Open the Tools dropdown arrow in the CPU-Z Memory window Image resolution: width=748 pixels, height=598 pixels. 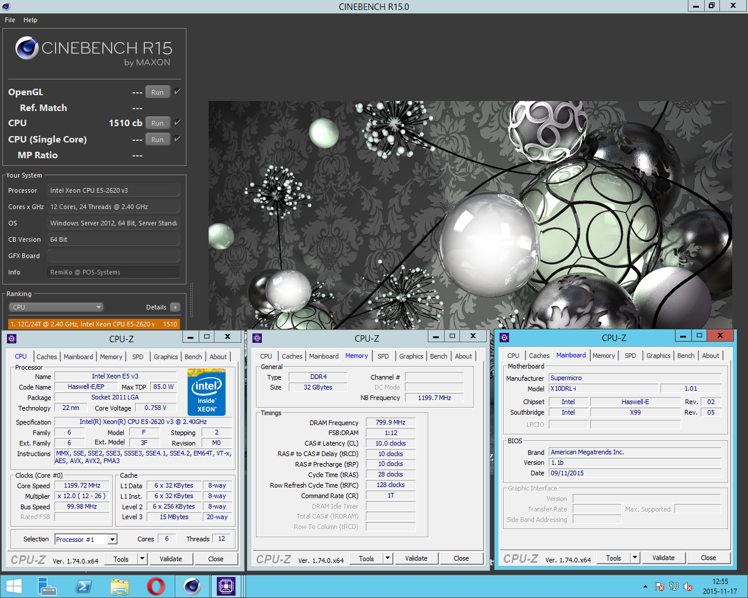387,558
